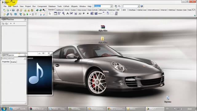197x111 pixels.
Task: Select the ActionList component in palette
Action: [116, 14]
